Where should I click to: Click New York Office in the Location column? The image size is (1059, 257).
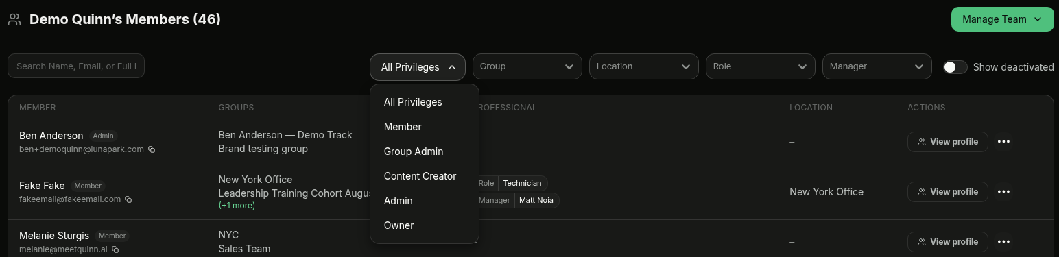coord(826,192)
